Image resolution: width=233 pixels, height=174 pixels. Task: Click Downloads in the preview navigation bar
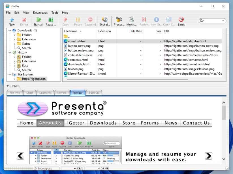103,123
